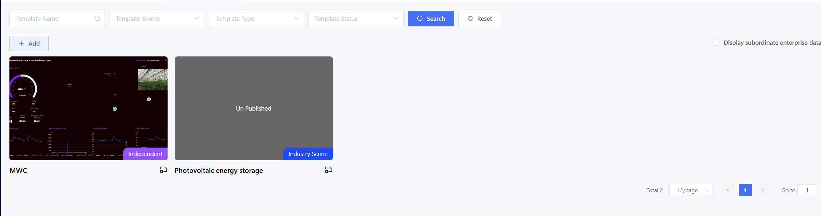Open the Un Published Photovoltaic template thumbnail
821x216 pixels.
[253, 104]
